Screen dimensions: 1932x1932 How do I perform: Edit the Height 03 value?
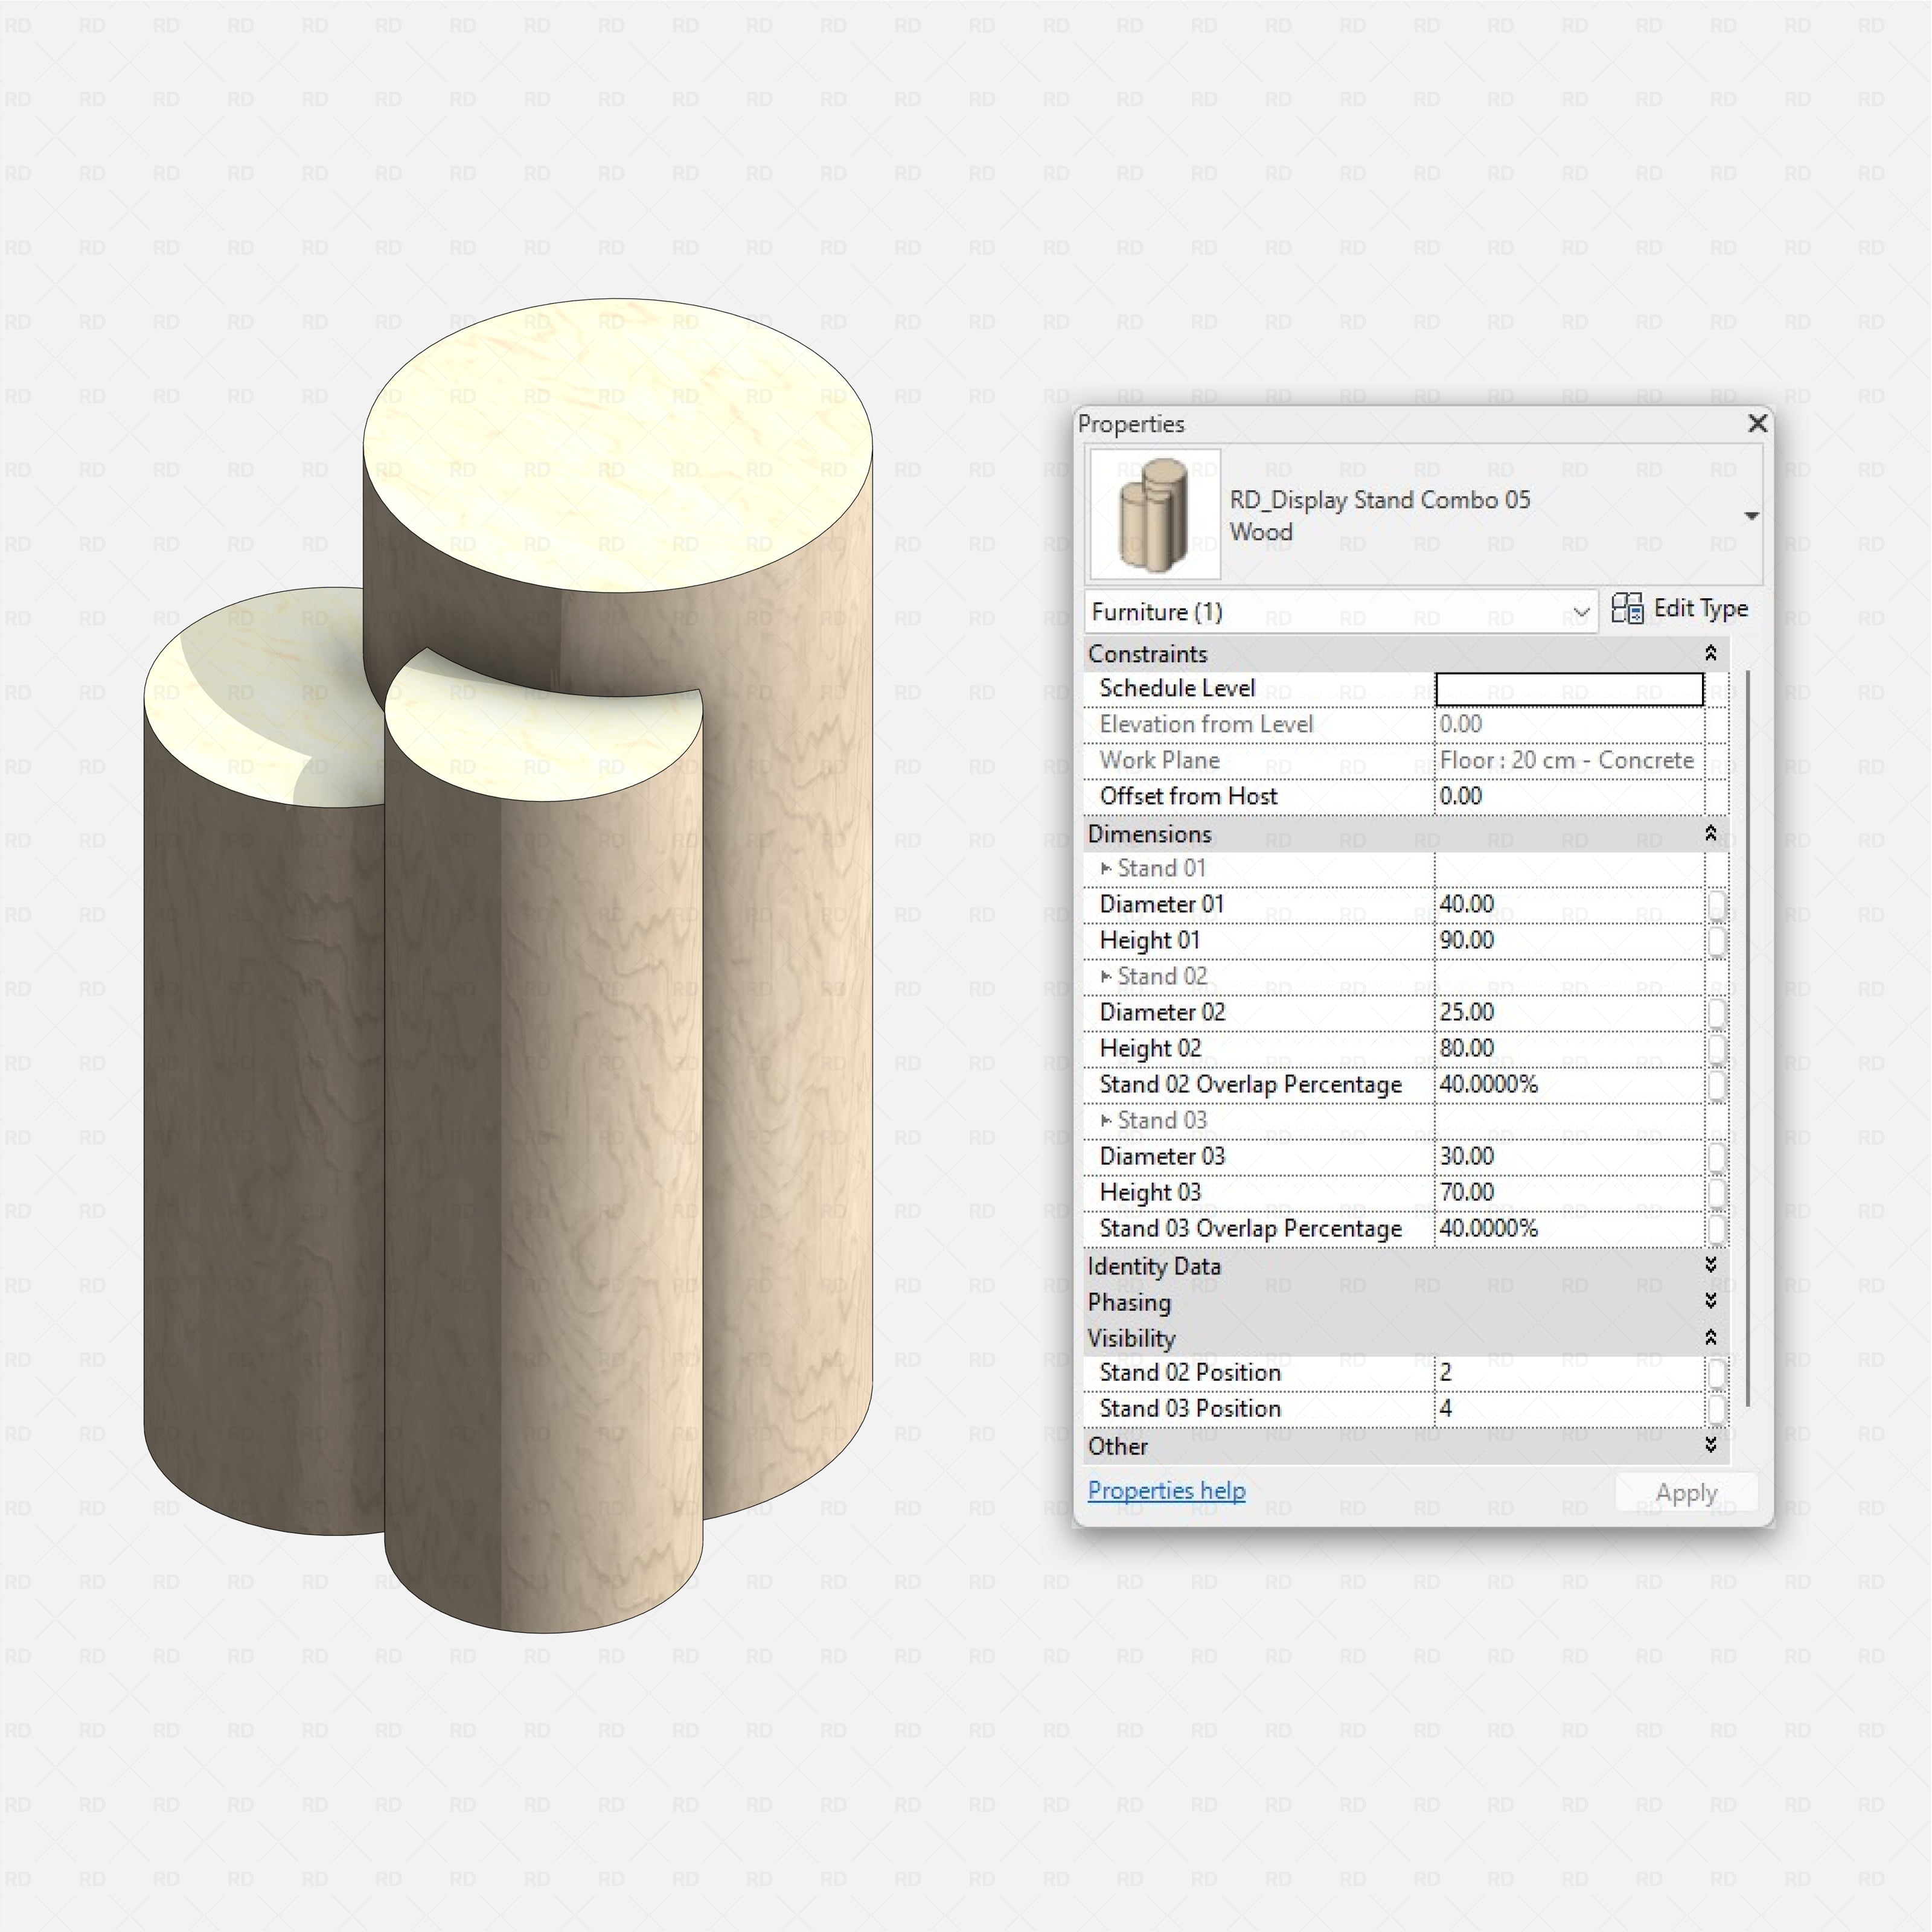tap(1569, 1192)
